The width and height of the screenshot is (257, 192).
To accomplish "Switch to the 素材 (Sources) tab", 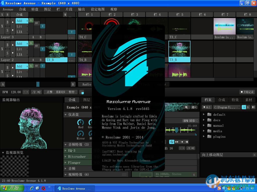I will coord(248,100).
